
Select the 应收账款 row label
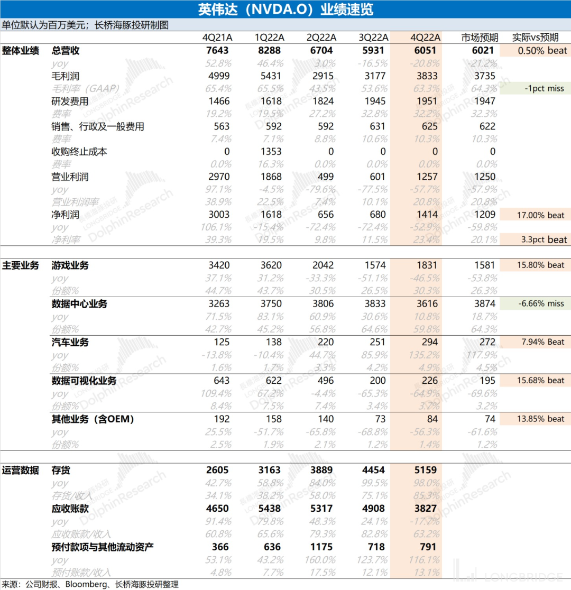70,509
